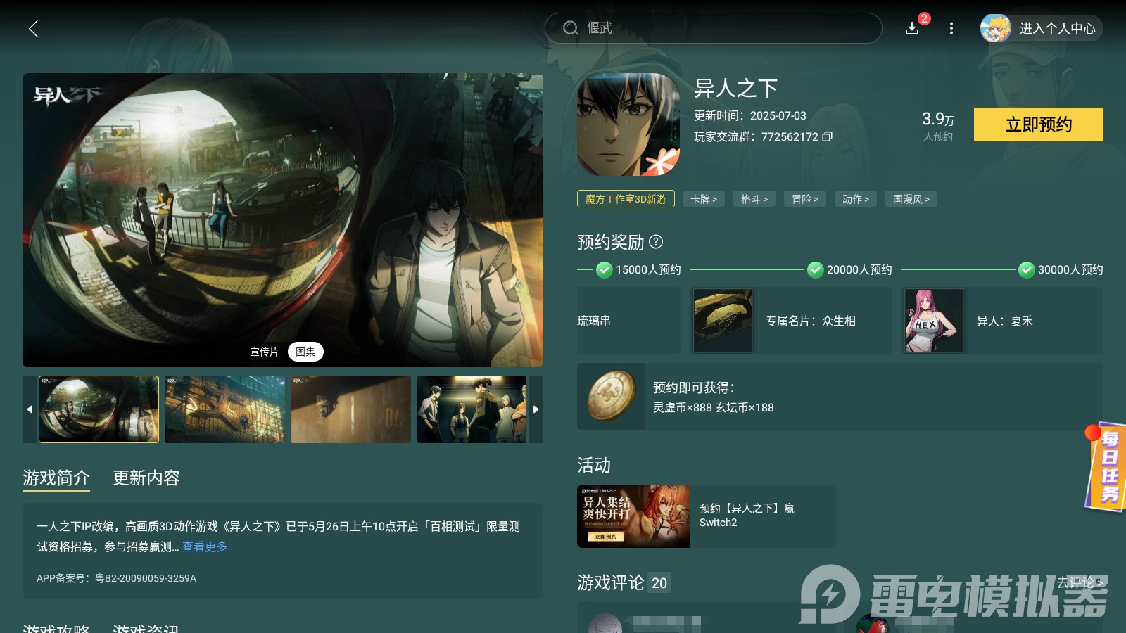
Task: Open the three-dot more options menu
Action: (x=951, y=28)
